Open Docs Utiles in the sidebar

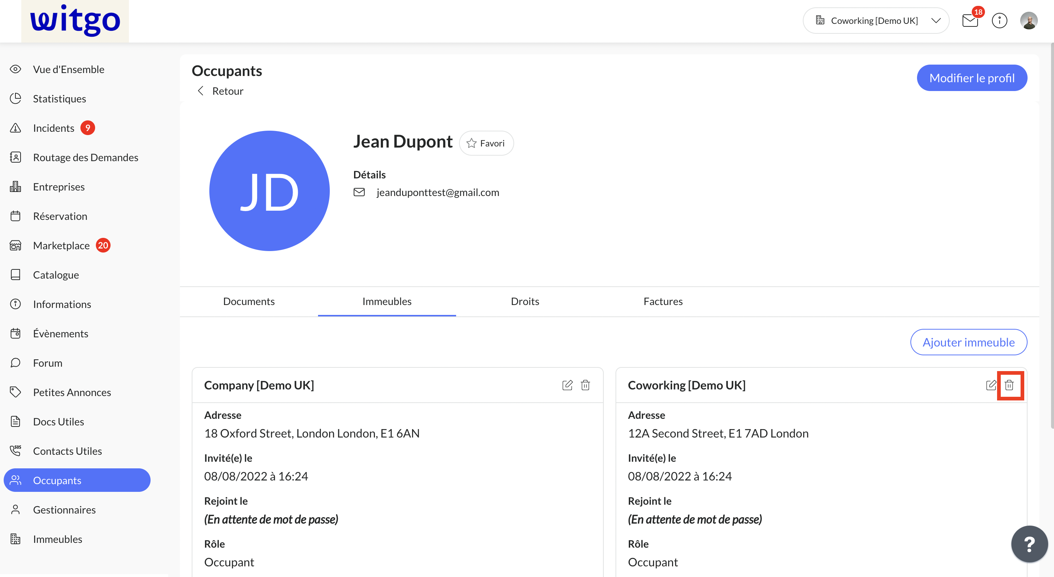click(x=58, y=422)
